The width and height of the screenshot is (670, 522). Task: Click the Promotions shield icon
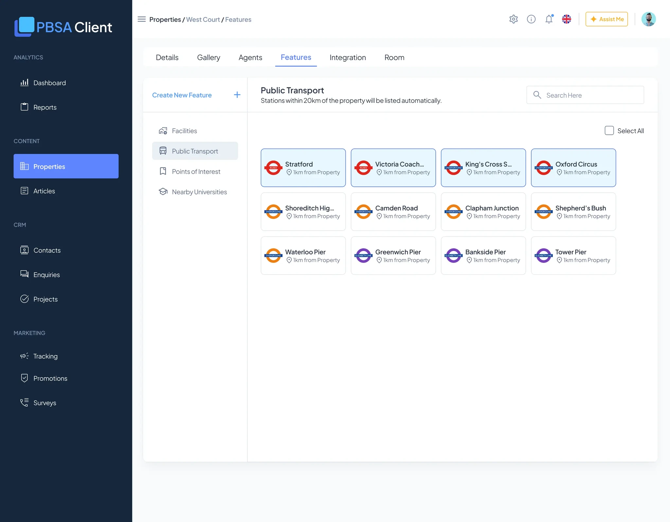coord(25,378)
